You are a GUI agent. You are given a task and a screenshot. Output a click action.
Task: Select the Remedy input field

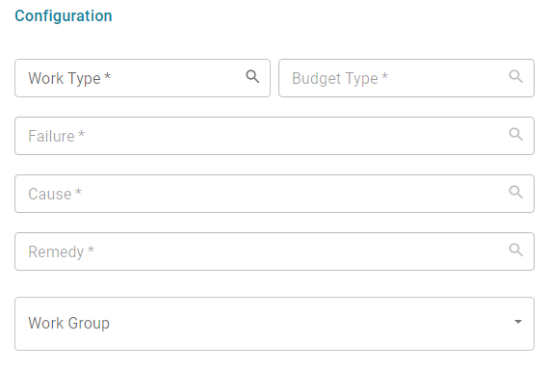click(x=275, y=251)
